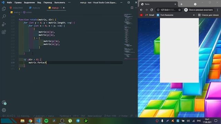The image size is (221, 124).
Task: Select the Tetris browser tab
Action: click(158, 4)
